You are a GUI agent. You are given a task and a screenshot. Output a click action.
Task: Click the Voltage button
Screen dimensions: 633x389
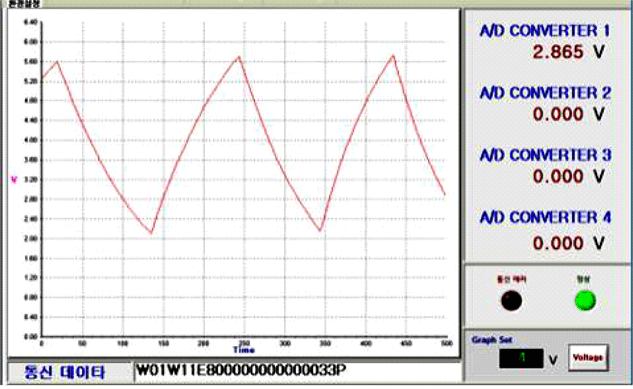coord(588,358)
